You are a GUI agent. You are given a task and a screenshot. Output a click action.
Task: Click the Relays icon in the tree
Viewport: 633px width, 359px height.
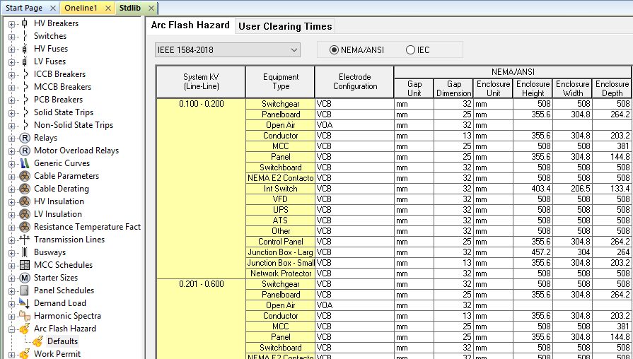tap(25, 138)
